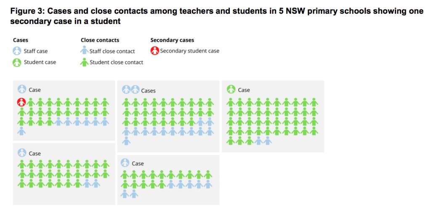The width and height of the screenshot is (431, 212).
Task: Click the "Staff close contact" label text
Action: [112, 51]
